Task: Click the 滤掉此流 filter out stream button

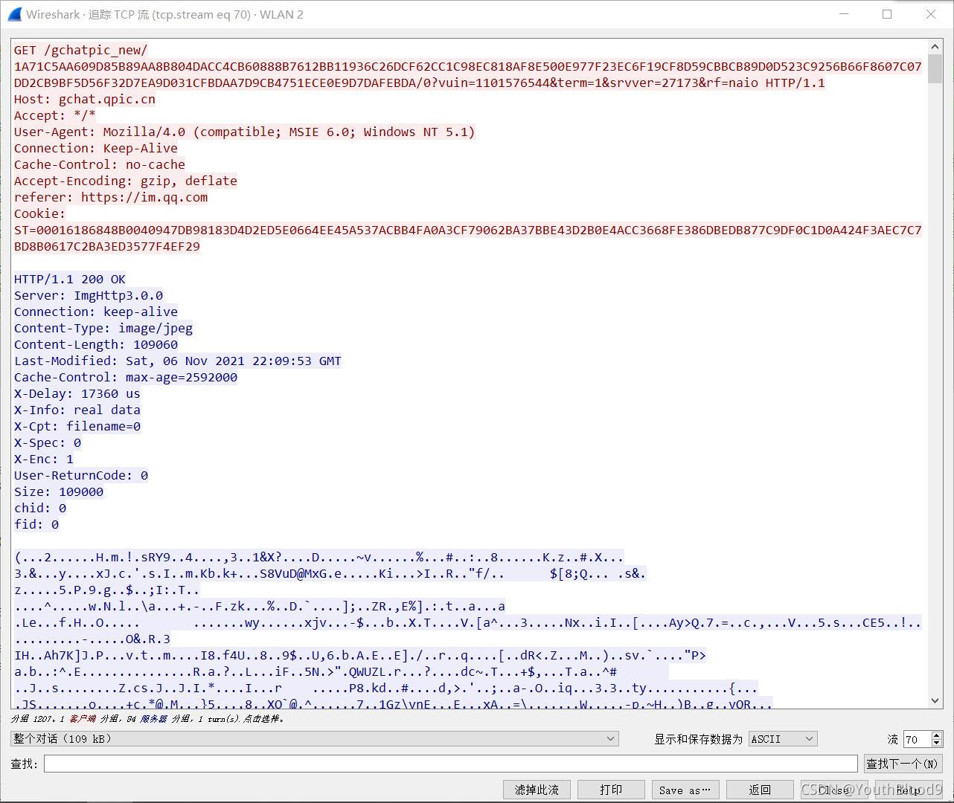Action: pos(537,790)
